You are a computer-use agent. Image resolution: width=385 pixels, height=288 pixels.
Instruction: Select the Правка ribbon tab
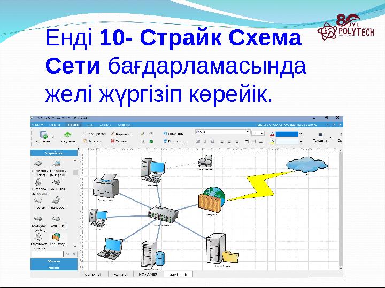(x=74, y=125)
